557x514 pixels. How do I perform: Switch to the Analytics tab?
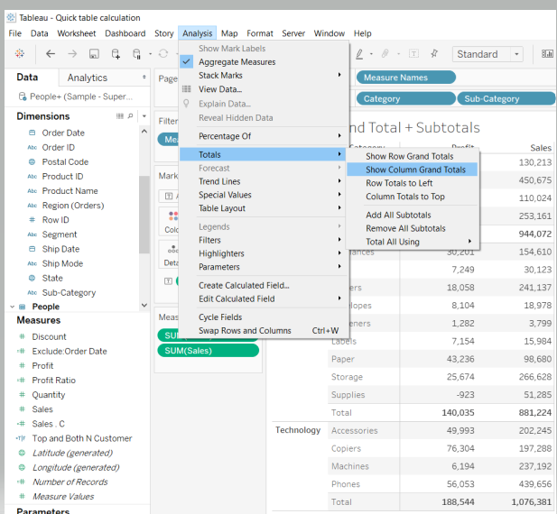[x=88, y=78]
